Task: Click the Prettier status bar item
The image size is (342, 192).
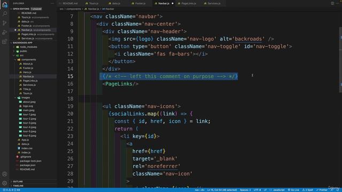Action: [x=322, y=190]
